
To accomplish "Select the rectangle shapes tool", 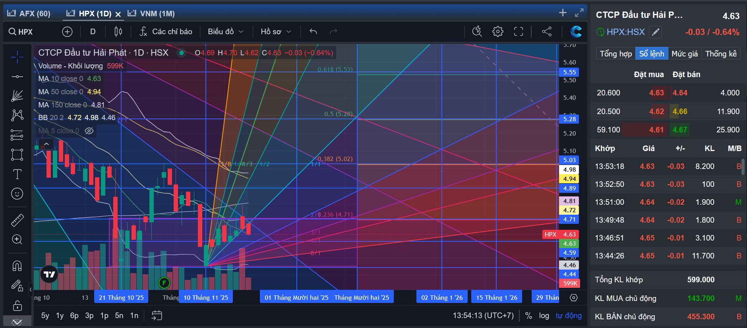I will pos(17,155).
